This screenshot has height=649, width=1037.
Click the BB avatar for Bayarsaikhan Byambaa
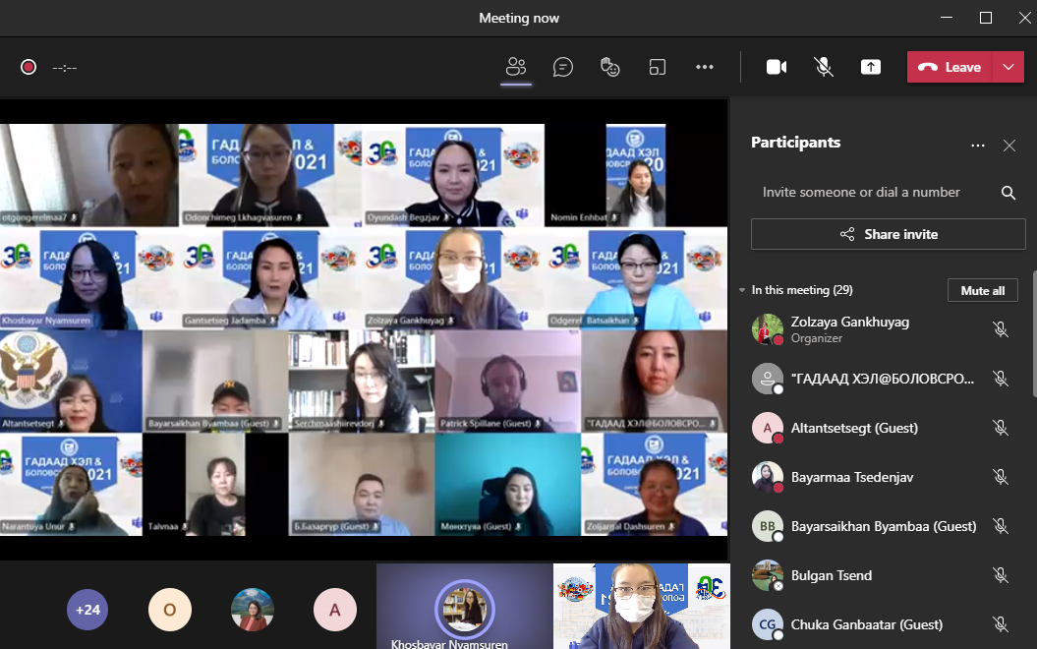(x=767, y=526)
